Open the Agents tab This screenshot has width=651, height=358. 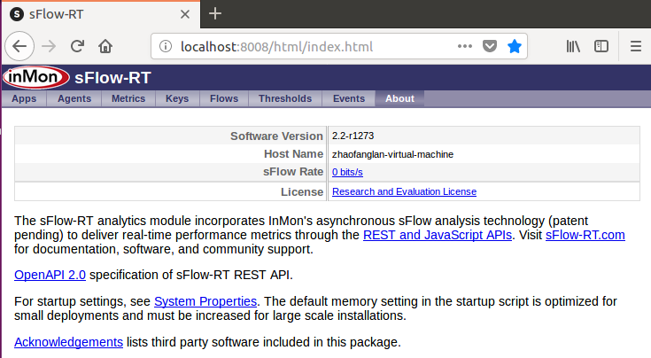coord(74,98)
